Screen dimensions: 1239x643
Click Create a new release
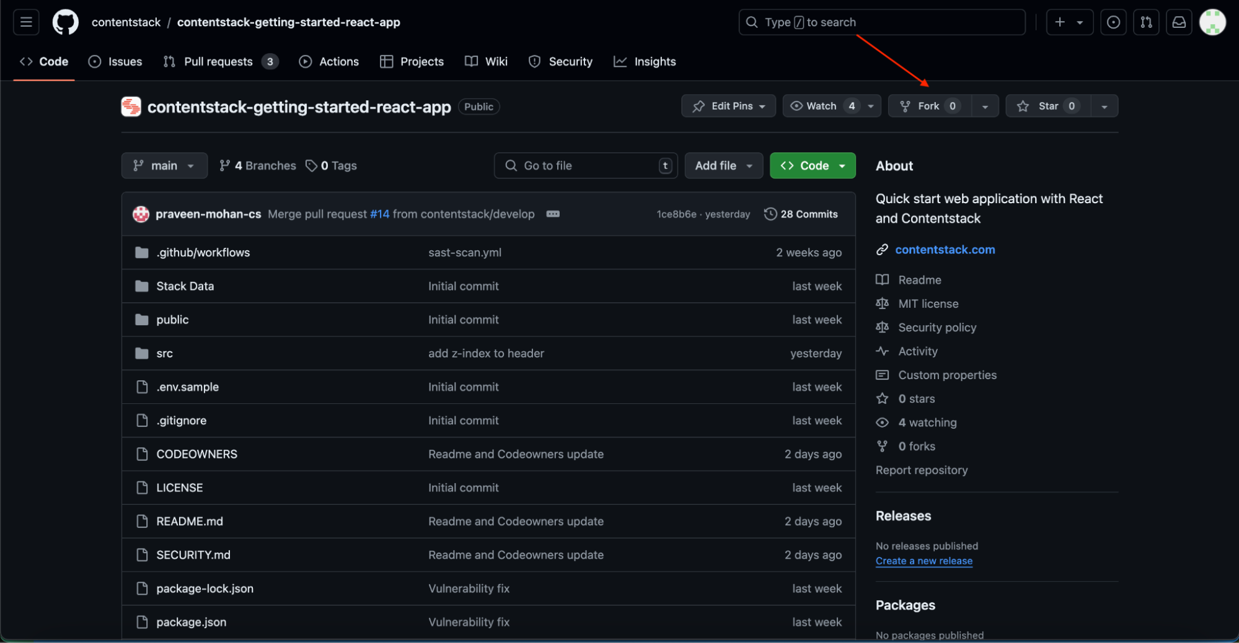pos(924,561)
